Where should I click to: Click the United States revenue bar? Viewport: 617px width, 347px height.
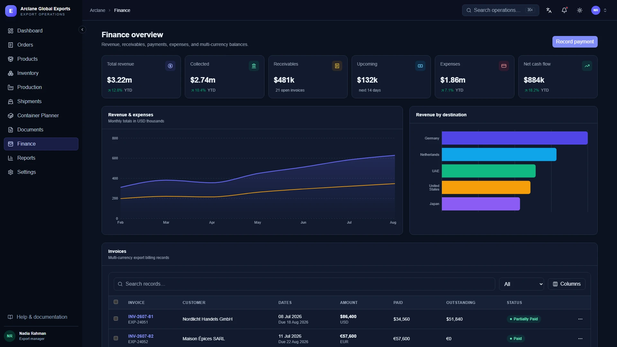pyautogui.click(x=486, y=187)
